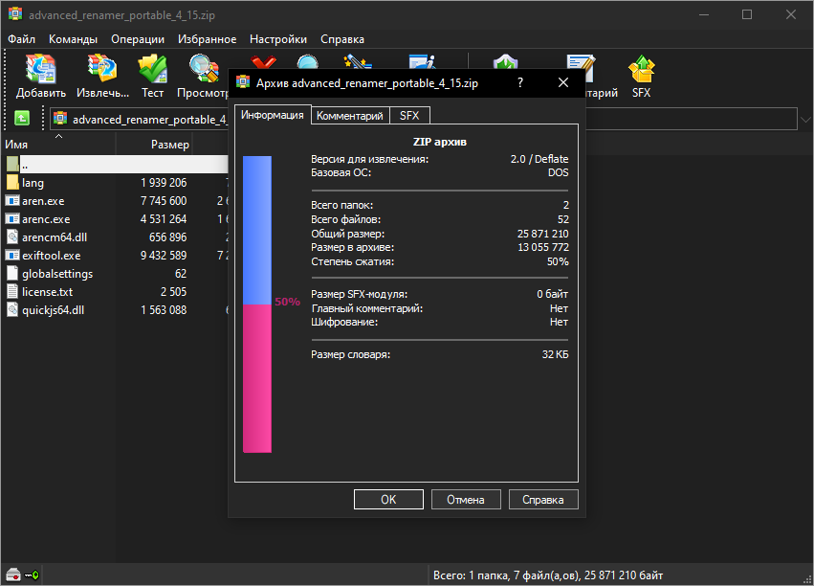Open the Настройки menu
Screen dimensions: 814x586
[277, 39]
